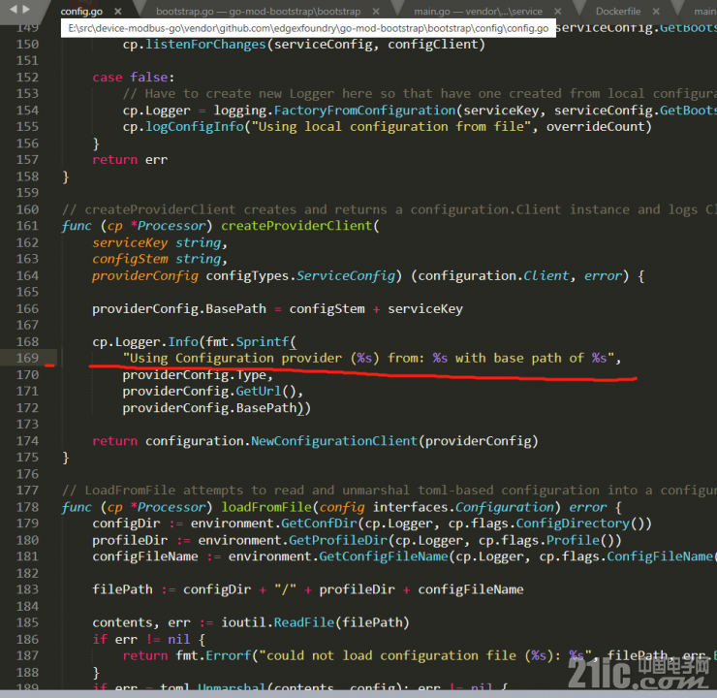
Task: Click FactoryFromConfiguration on line 154
Action: point(365,111)
